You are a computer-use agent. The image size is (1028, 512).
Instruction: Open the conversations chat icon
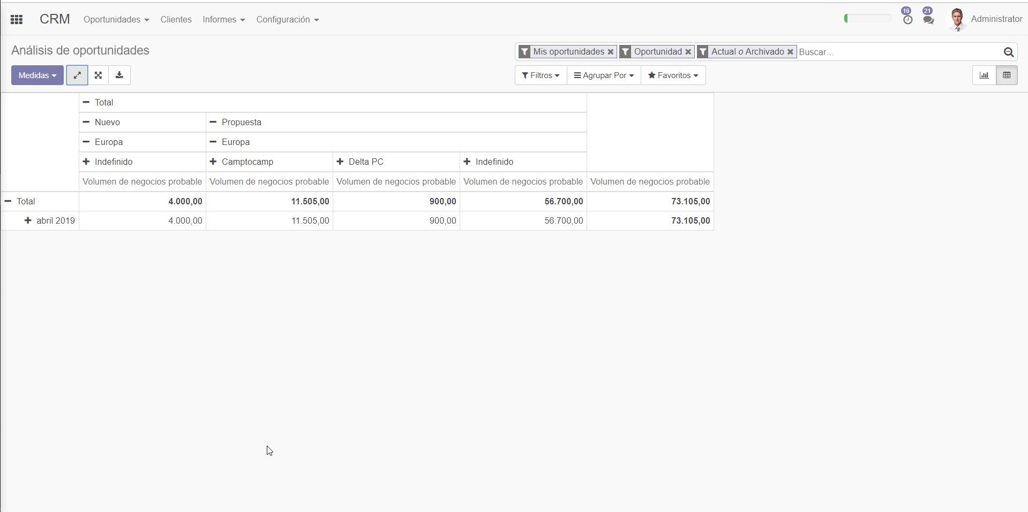(x=928, y=20)
